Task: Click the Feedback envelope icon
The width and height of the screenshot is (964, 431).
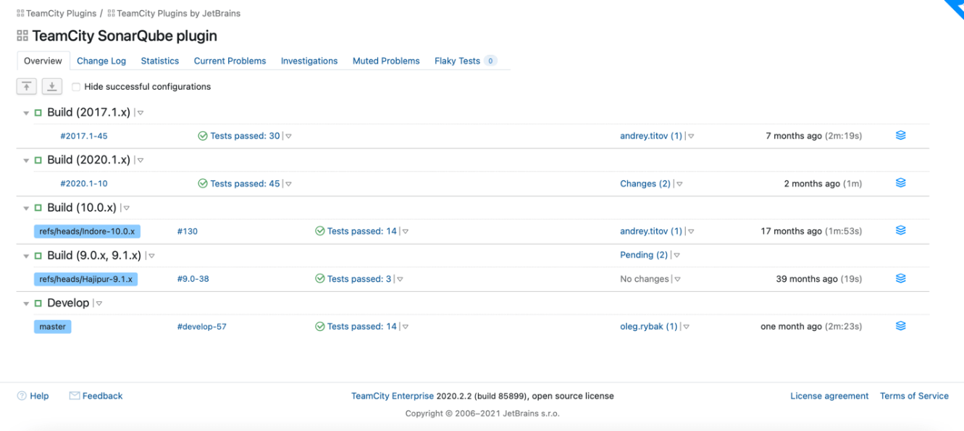Action: pyautogui.click(x=74, y=396)
